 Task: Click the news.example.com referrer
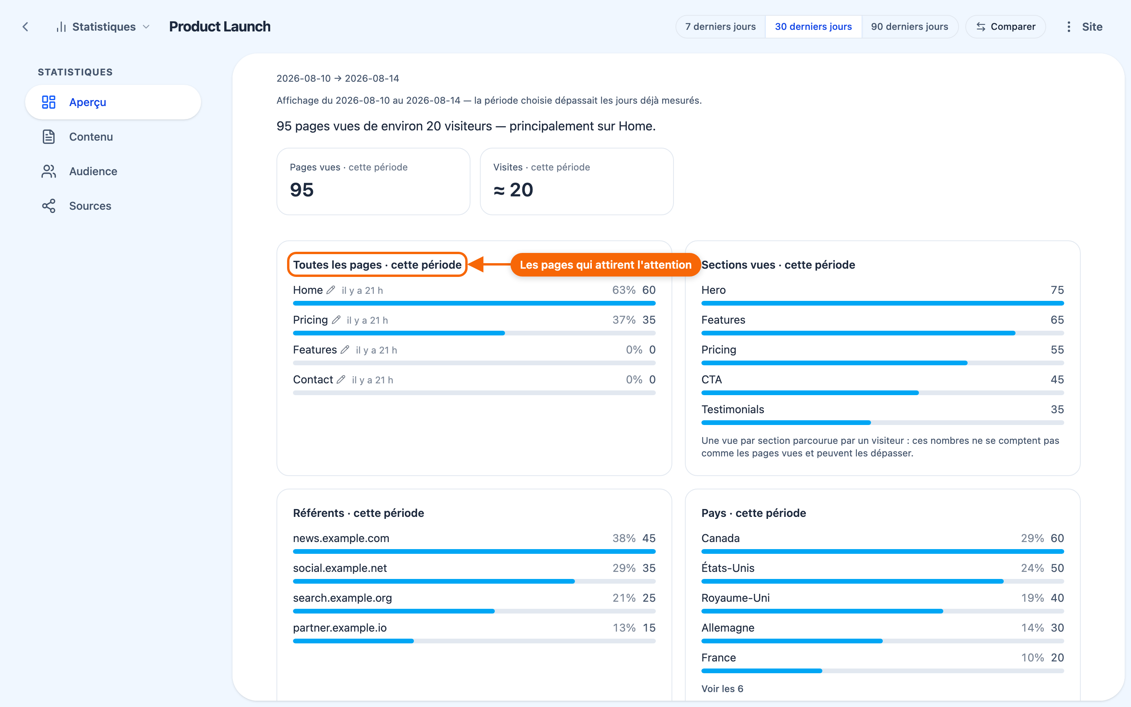tap(341, 538)
